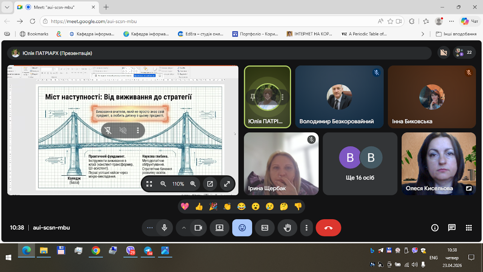Viewport: 483px width, 272px height.
Task: Open the three-dot more options menu
Action: (306, 228)
